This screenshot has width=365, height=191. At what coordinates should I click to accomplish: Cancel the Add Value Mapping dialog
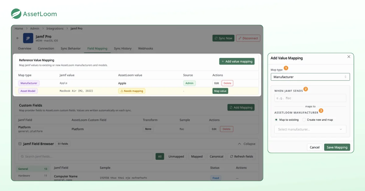[x=315, y=147]
